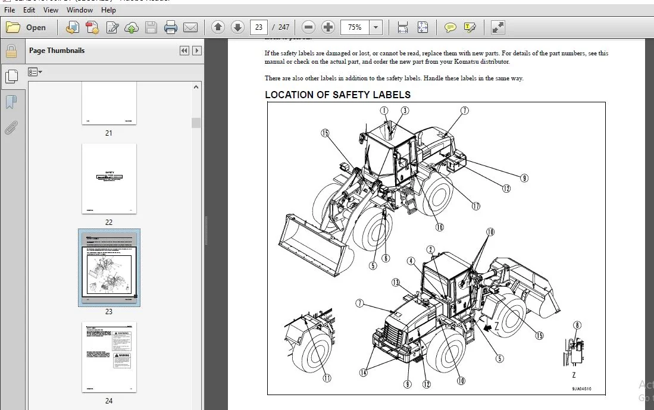The height and width of the screenshot is (410, 654).
Task: Click the fit width scrolling icon
Action: [x=402, y=27]
